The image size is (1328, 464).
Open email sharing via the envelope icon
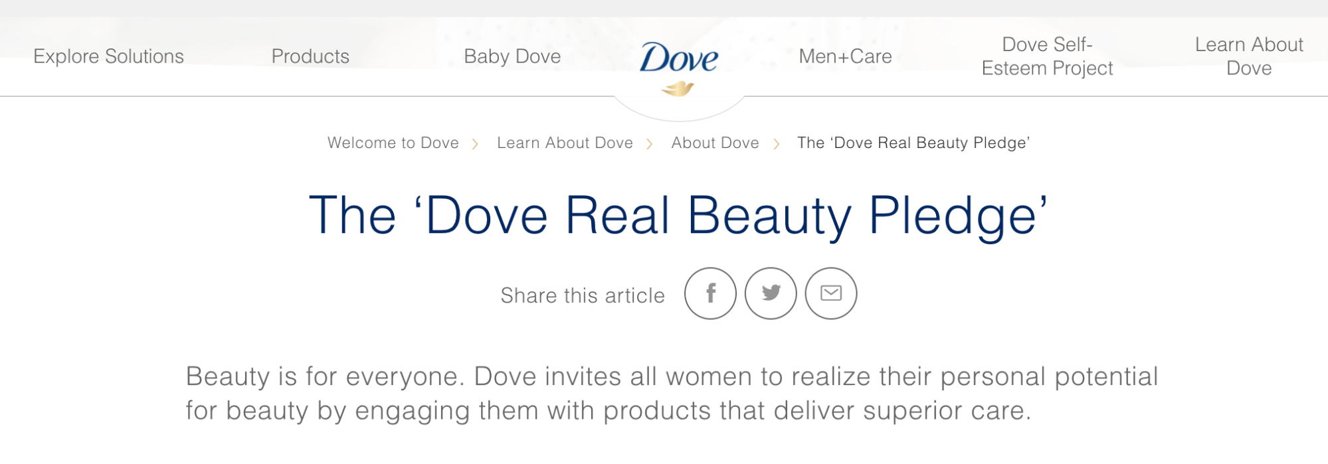(x=830, y=293)
